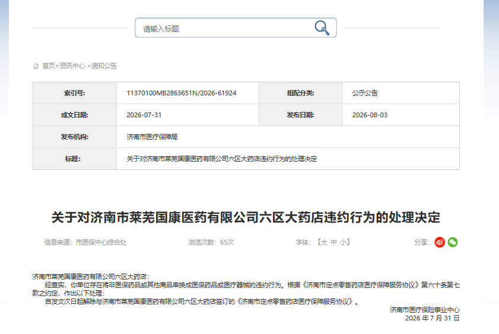Image resolution: width=499 pixels, height=334 pixels.
Task: Click the 成文日期 label cell
Action: coord(75,115)
